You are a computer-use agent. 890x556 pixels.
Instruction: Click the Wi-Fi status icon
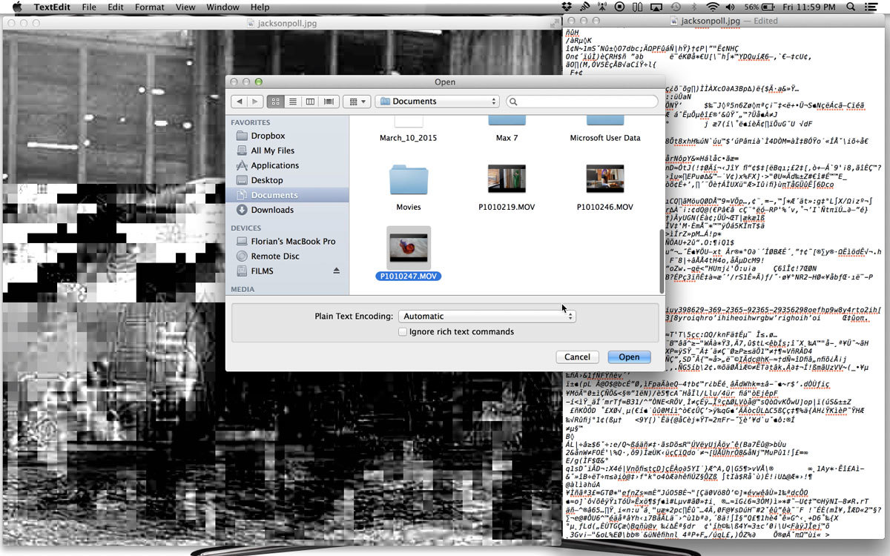point(713,7)
